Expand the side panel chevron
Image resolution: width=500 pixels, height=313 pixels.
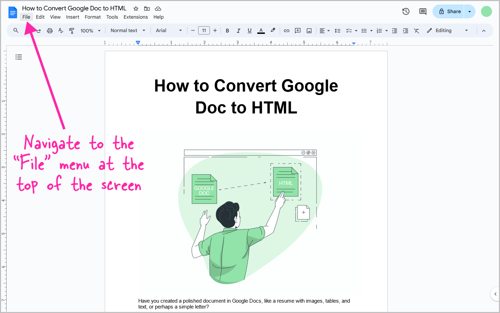tap(496, 294)
